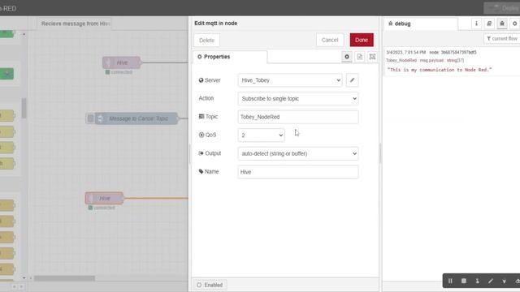This screenshot has width=520, height=292.
Task: Click inject button of Message to Carole Topic
Action: pyautogui.click(x=90, y=118)
